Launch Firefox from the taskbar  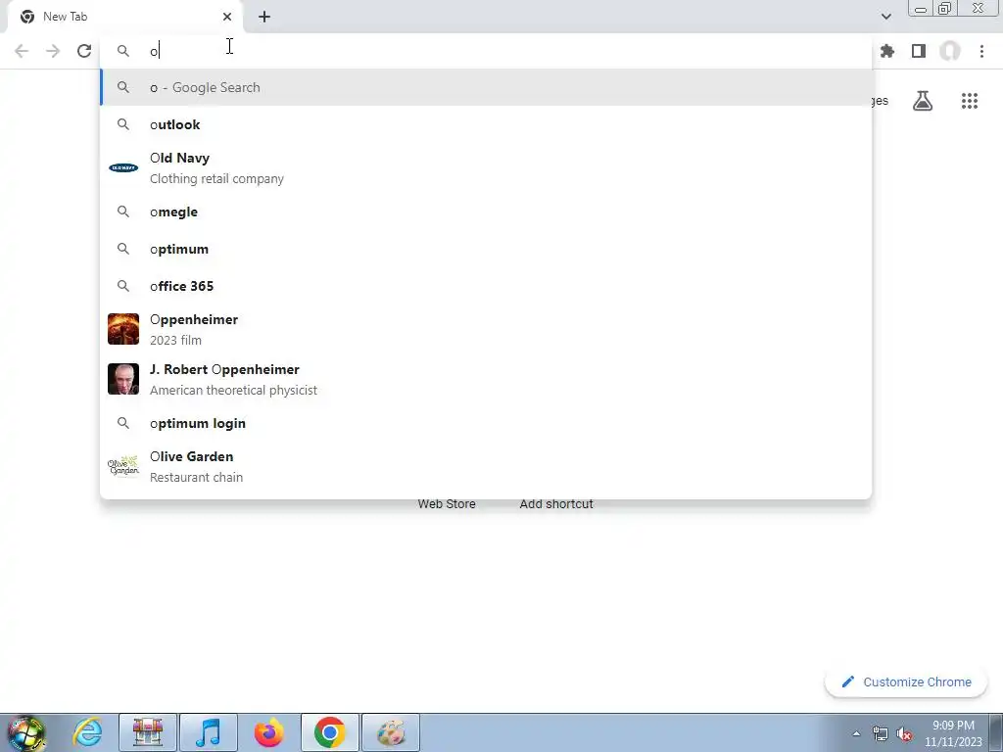click(268, 732)
